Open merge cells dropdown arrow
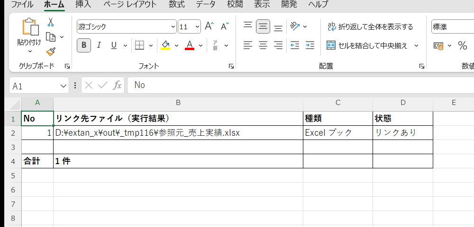Viewport: 474px width, 227px height. tap(416, 45)
